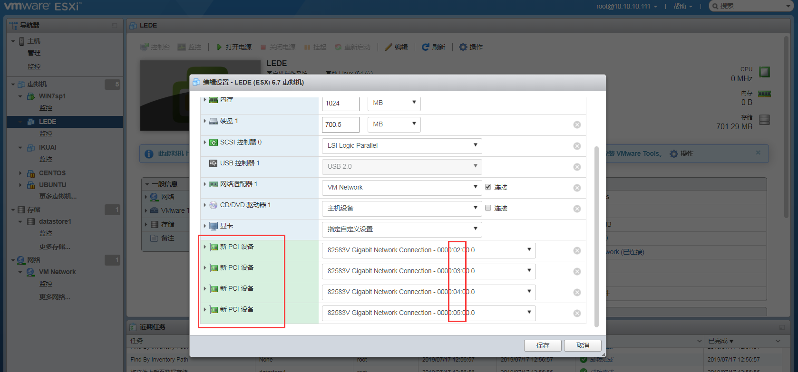The height and width of the screenshot is (372, 798).
Task: Click the 存储 storage disk icon
Action: pyautogui.click(x=764, y=119)
